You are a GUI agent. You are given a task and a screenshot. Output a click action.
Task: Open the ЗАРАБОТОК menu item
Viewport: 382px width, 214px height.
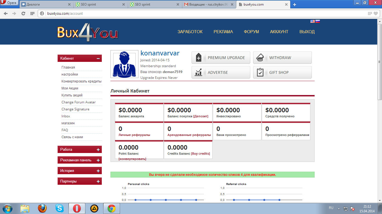tap(190, 32)
